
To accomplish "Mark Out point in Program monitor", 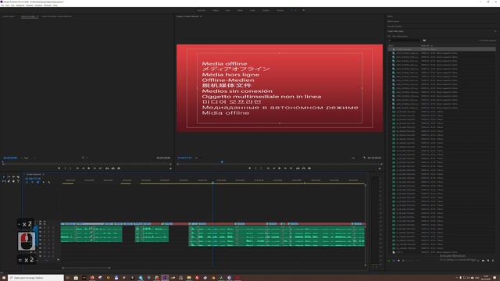I will click(261, 169).
